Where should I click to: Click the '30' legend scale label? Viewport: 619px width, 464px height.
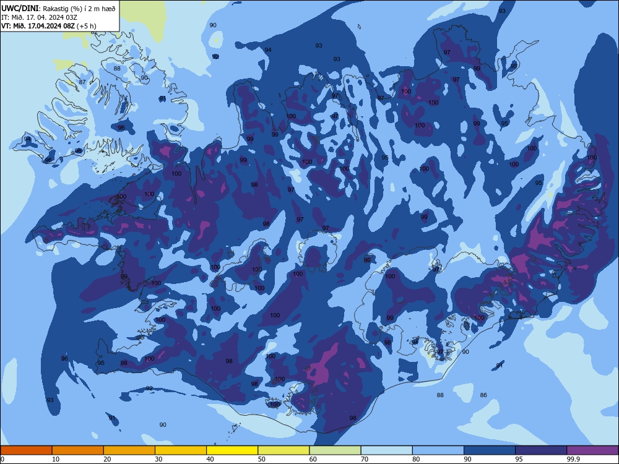point(158,459)
